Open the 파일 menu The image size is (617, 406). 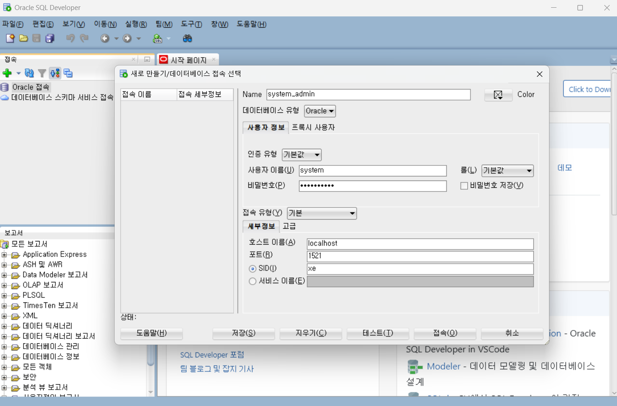tap(12, 24)
